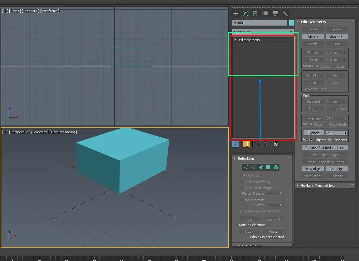Click the Configure Modifier Sets icon
This screenshot has height=261, width=359.
[x=276, y=144]
